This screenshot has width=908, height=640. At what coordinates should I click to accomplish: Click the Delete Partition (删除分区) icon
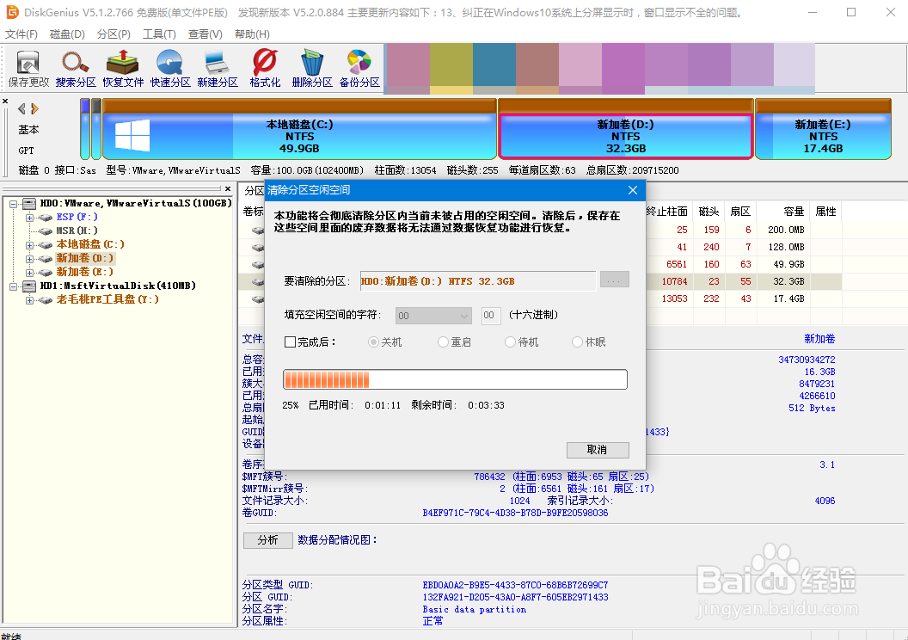(312, 68)
